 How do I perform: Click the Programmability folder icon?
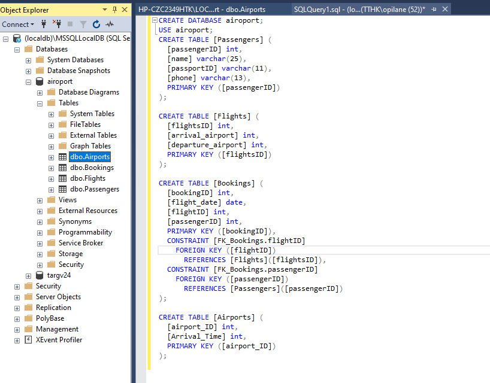tap(52, 232)
